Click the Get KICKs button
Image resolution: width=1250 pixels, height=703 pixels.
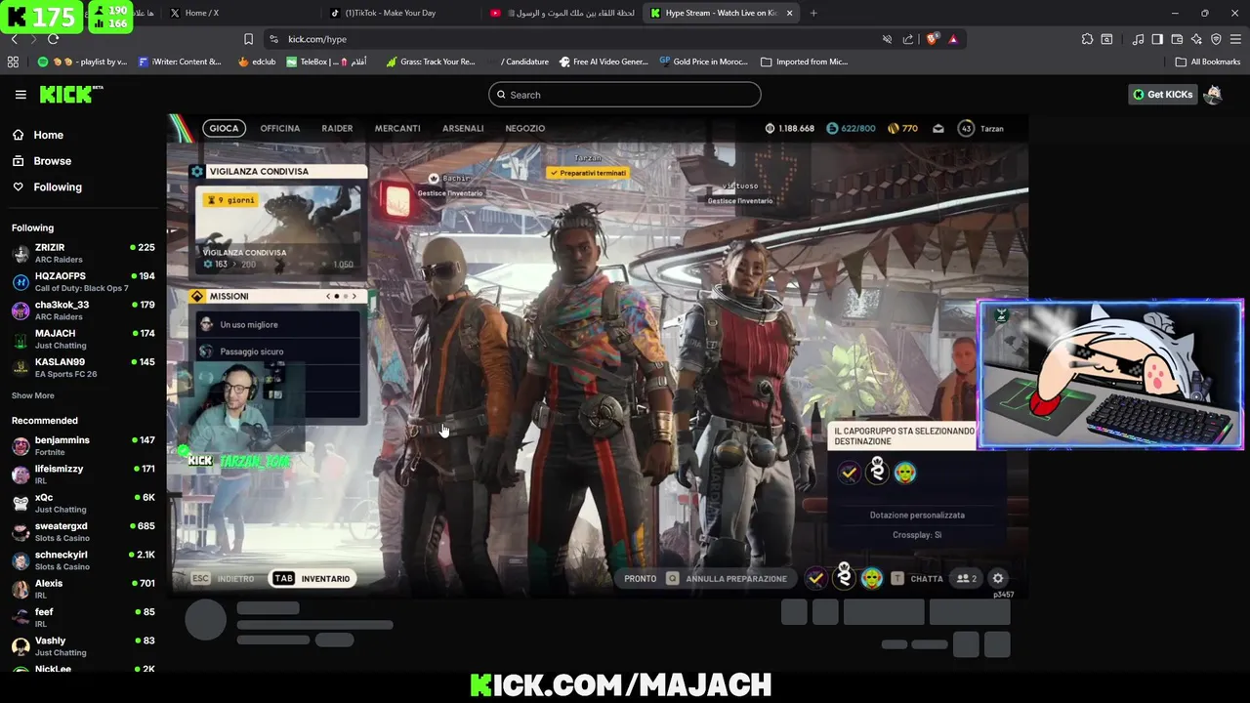1162,95
